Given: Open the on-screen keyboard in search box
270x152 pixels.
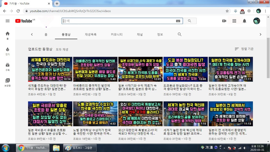Looking at the screenshot, I should (x=178, y=21).
